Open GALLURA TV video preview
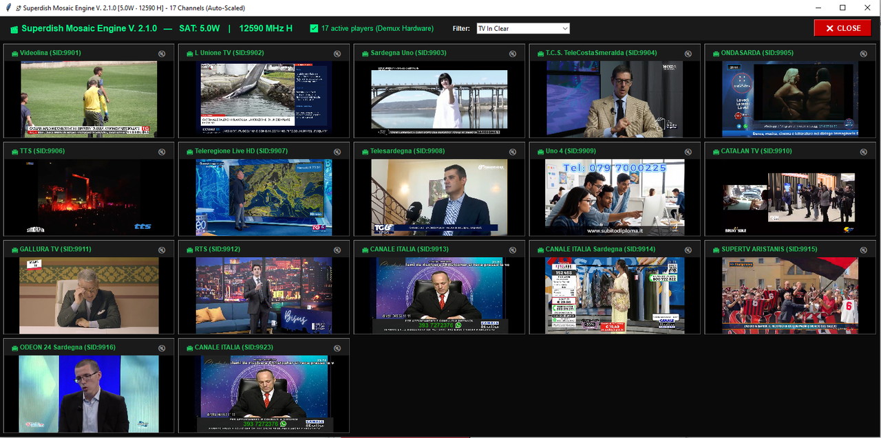881x438 pixels. tap(89, 296)
